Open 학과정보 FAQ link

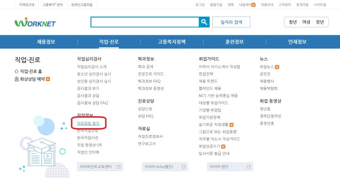(x=149, y=81)
